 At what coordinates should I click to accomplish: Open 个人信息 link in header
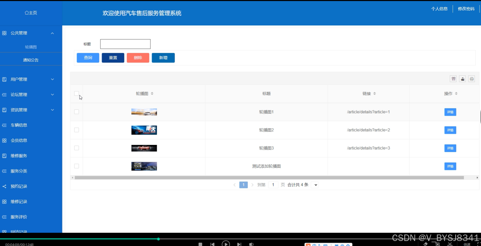(x=439, y=9)
